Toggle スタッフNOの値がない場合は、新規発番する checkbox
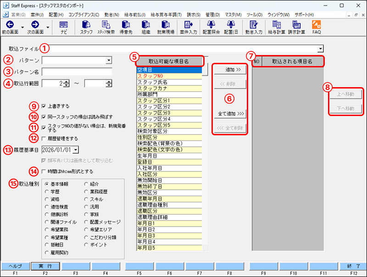Viewport: 367px width, 277px height. click(44, 128)
